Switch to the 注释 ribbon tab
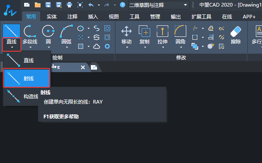The image size is (262, 163). coord(72,17)
